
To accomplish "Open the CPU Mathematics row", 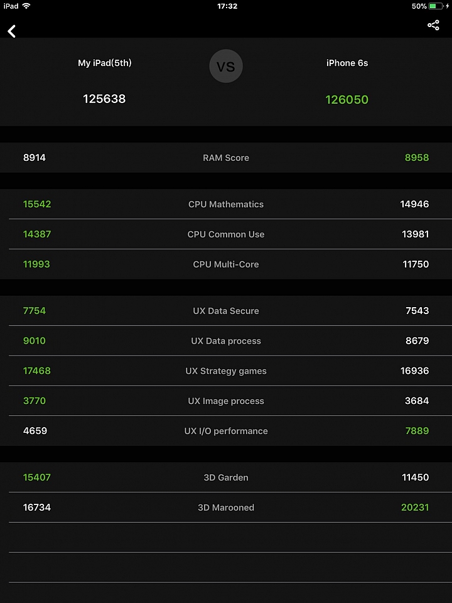I will (226, 204).
